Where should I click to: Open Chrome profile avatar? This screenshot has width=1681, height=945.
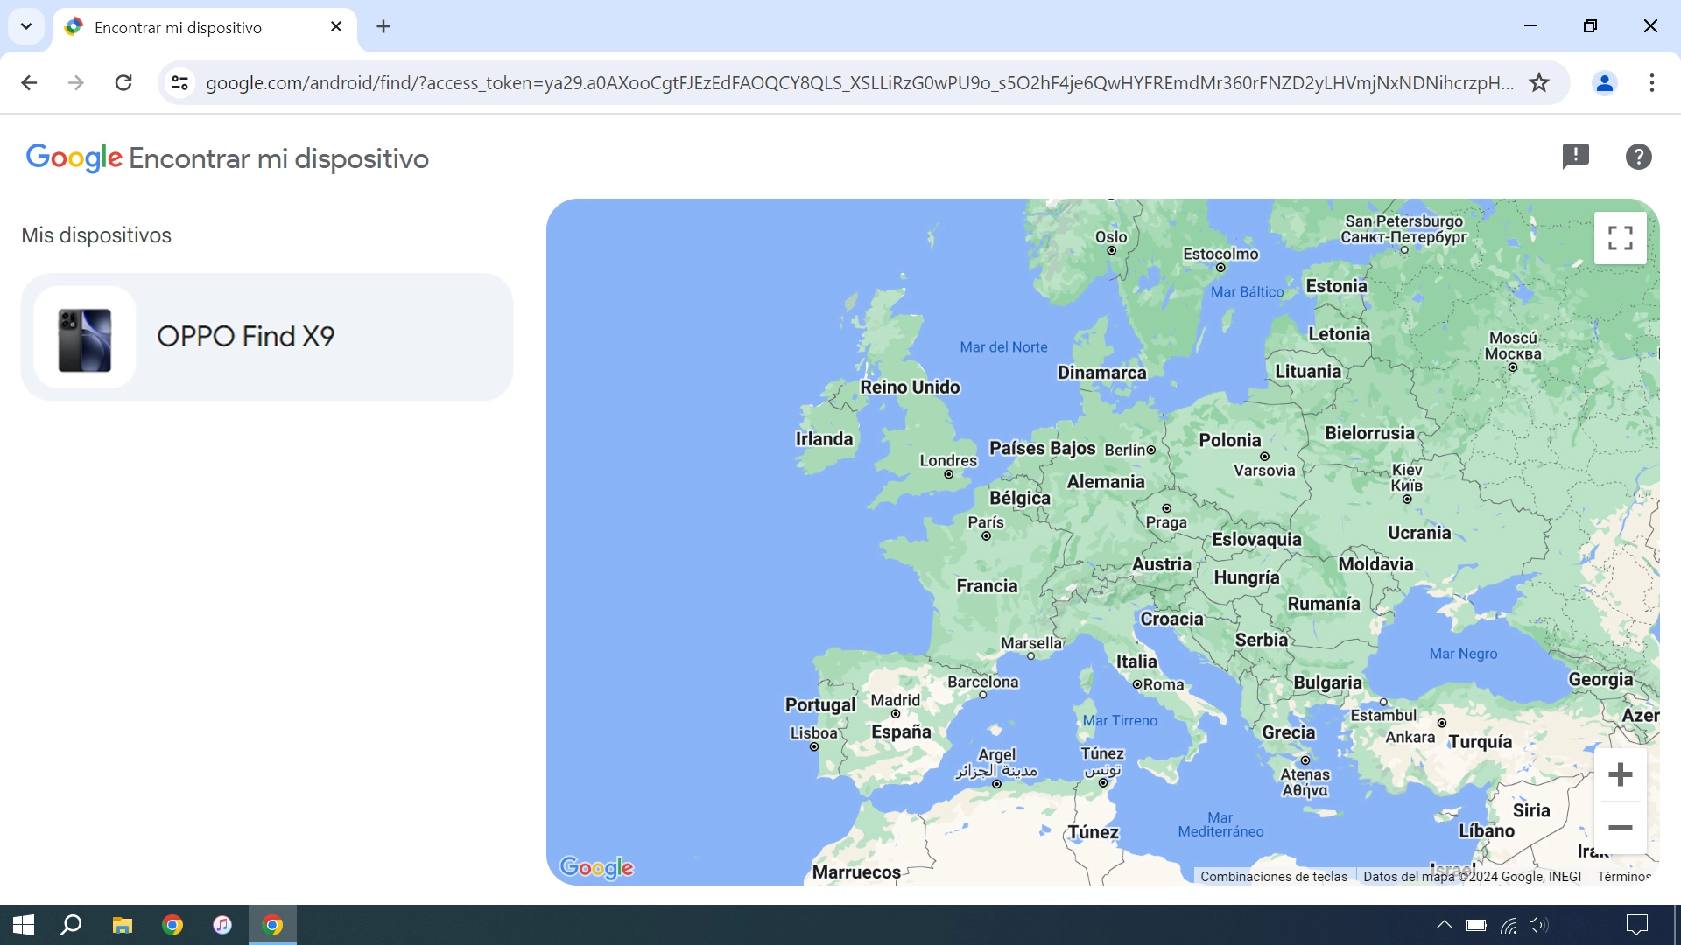(1604, 83)
